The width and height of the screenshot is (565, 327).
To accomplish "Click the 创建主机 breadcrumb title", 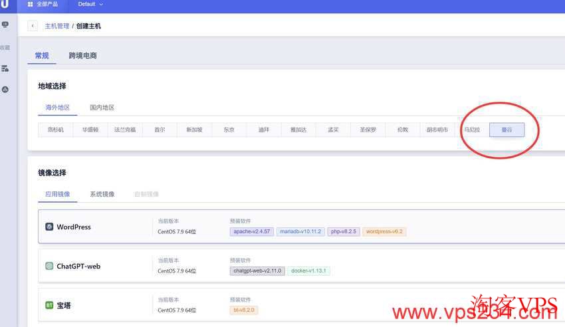I will (x=88, y=26).
